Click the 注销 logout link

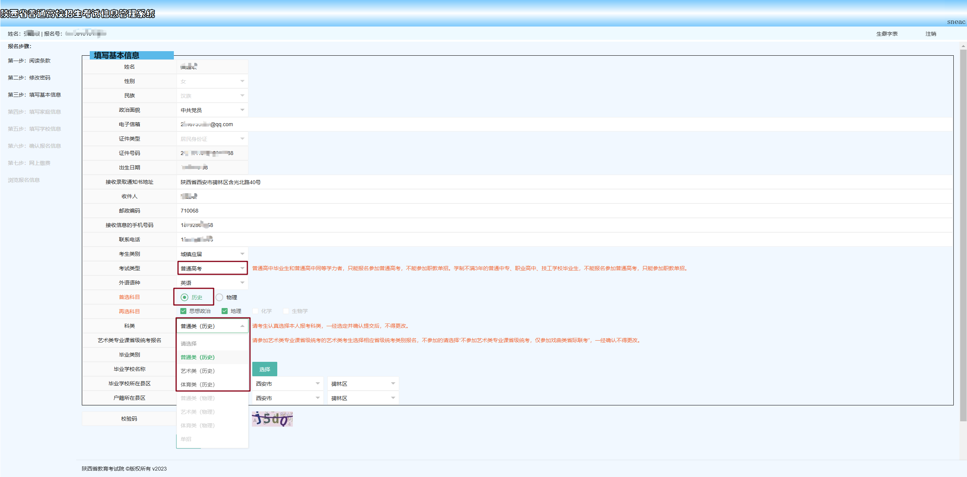point(931,34)
